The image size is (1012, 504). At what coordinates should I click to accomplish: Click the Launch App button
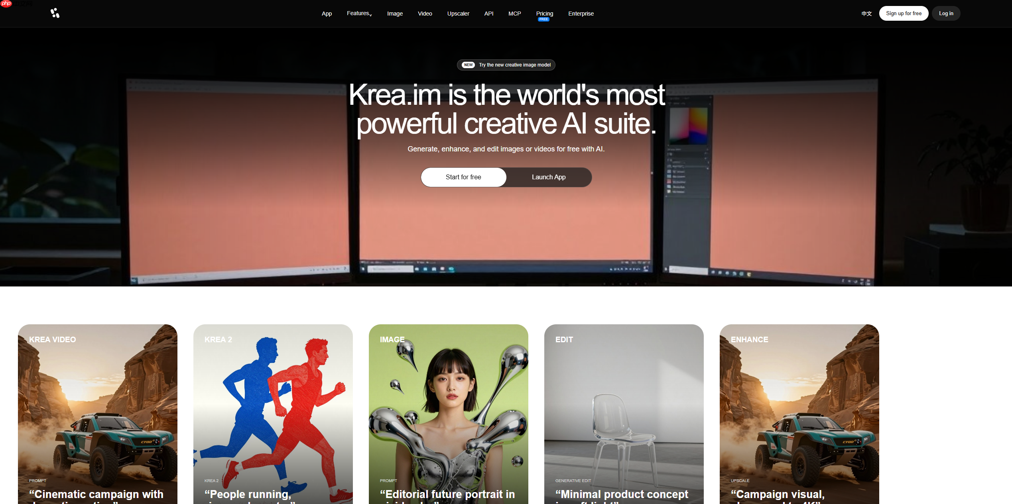click(x=549, y=177)
